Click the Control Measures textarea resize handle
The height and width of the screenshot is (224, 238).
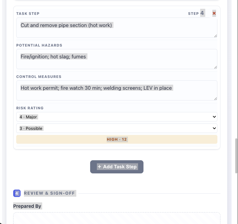click(x=215, y=99)
